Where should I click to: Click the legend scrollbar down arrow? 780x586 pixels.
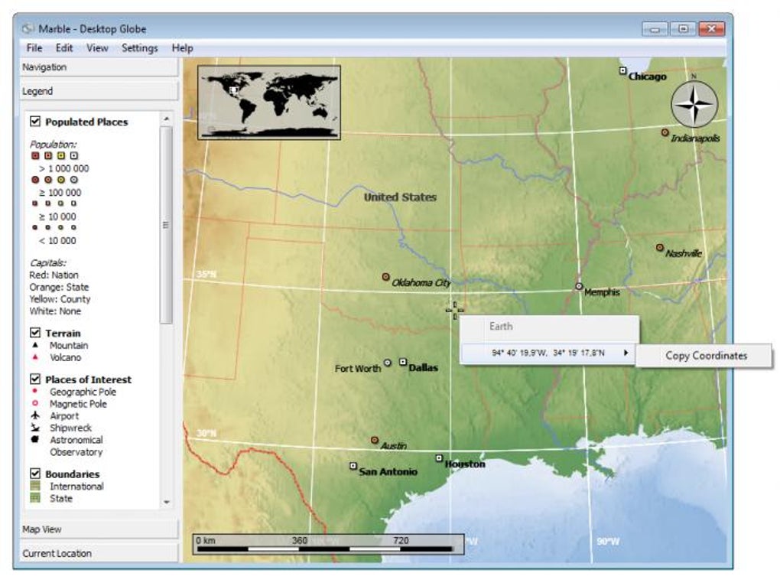(x=167, y=502)
